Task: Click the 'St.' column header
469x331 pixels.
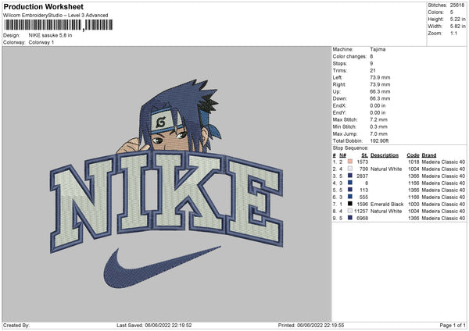Action: [364, 155]
